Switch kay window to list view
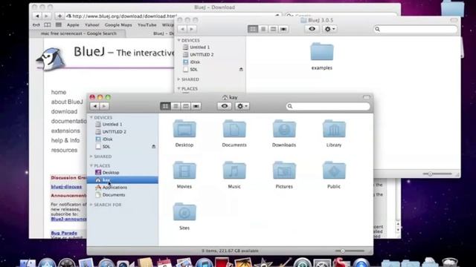 176,106
